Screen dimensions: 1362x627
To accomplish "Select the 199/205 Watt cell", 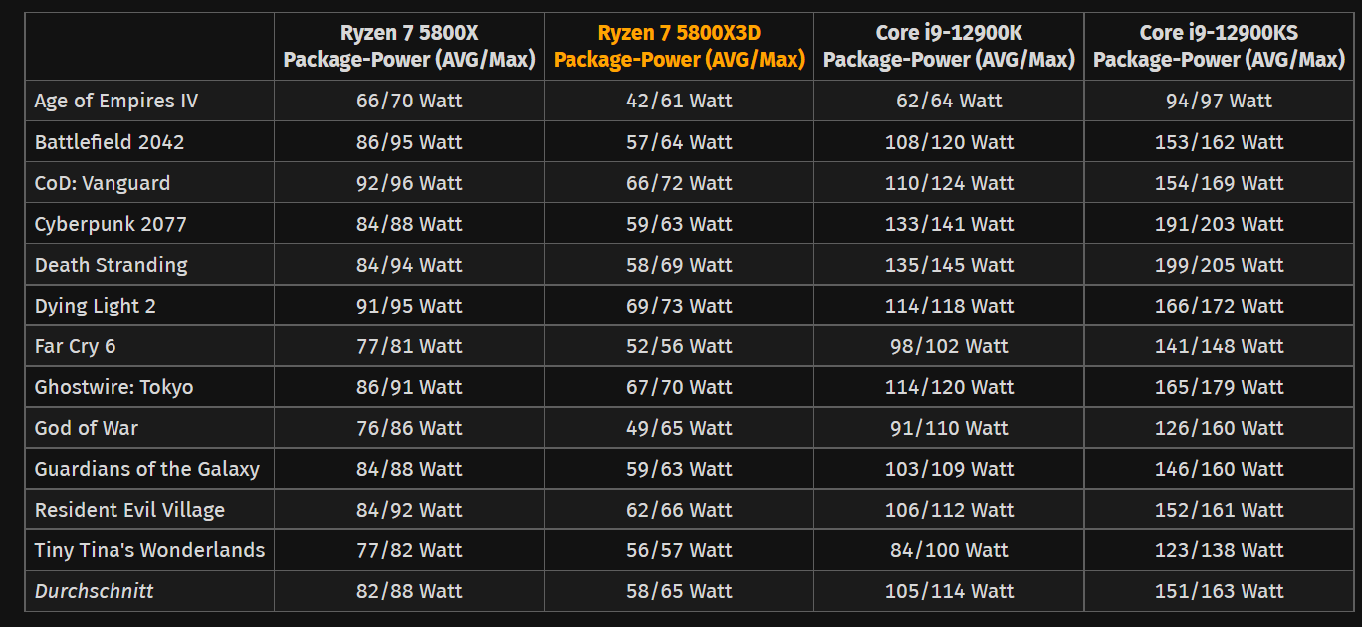I will pos(1219,265).
